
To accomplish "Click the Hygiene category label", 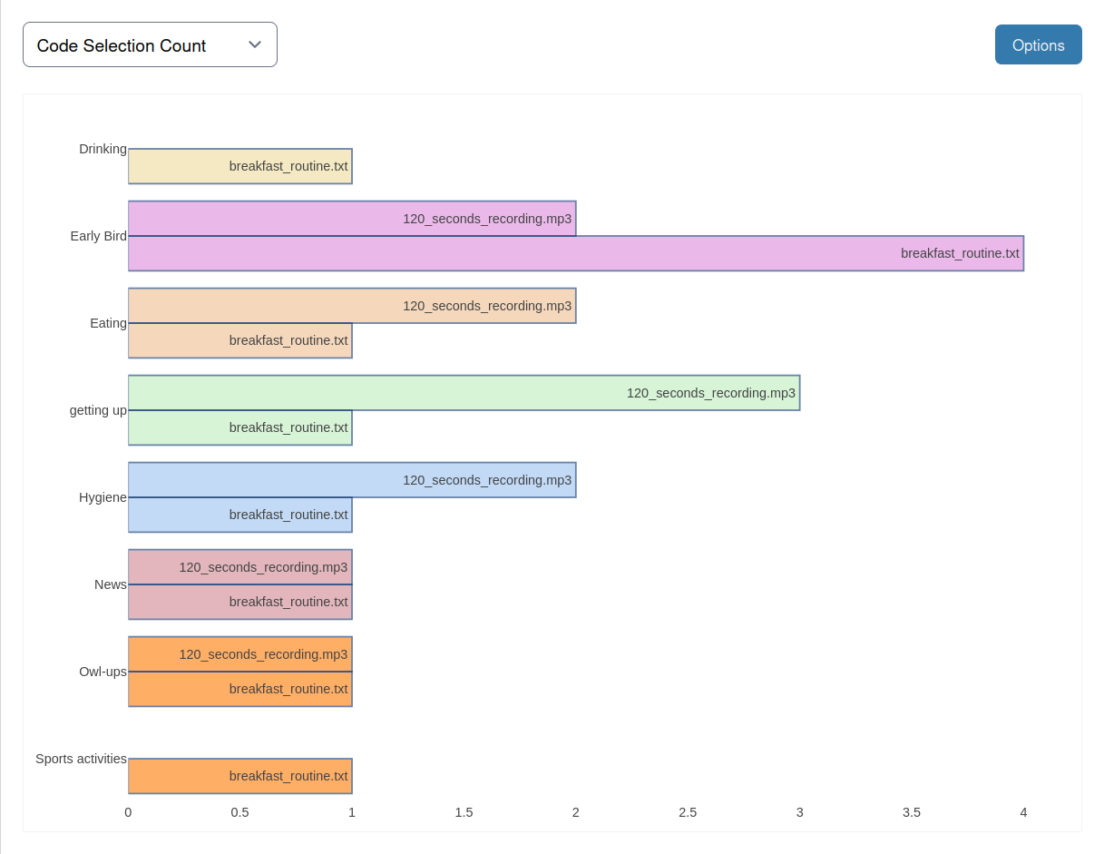I will tap(103, 497).
